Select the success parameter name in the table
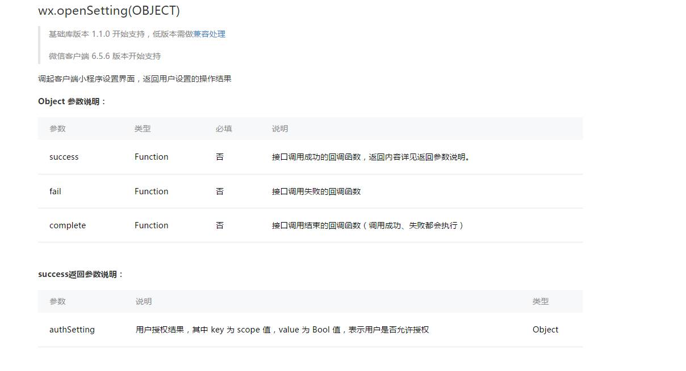This screenshot has width=686, height=371. [64, 157]
